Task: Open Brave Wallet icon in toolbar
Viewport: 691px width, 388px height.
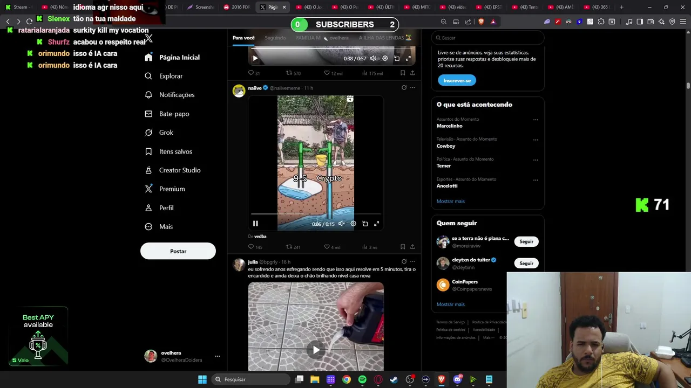Action: pyautogui.click(x=651, y=22)
